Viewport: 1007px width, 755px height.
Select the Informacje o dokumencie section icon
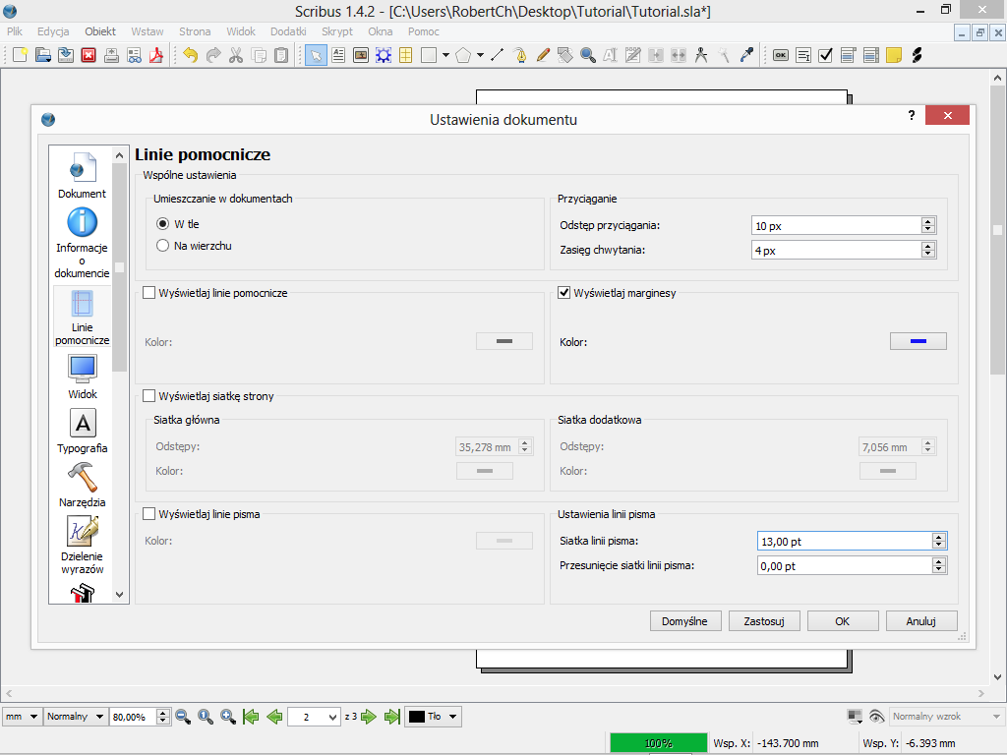click(x=82, y=224)
